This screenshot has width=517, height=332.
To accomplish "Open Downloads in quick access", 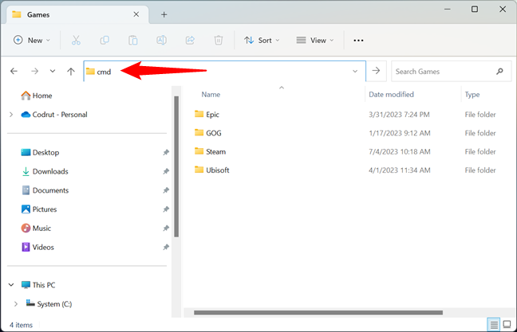I will click(45, 171).
